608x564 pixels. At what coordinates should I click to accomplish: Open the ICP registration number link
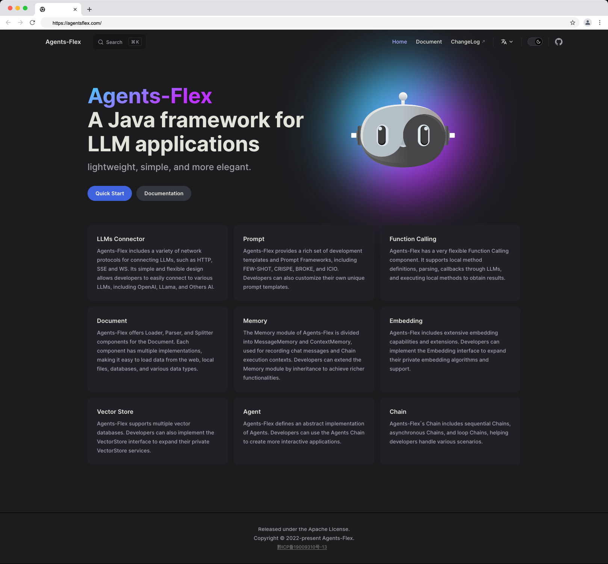[302, 547]
